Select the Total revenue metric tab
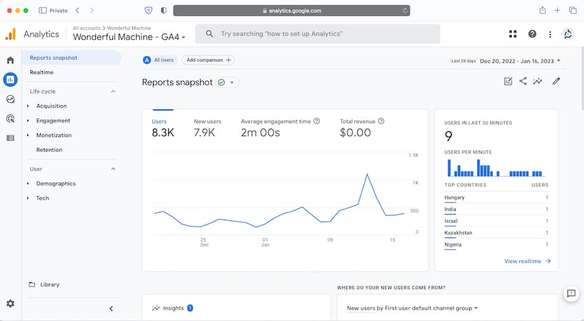Image resolution: width=584 pixels, height=321 pixels. (x=362, y=127)
